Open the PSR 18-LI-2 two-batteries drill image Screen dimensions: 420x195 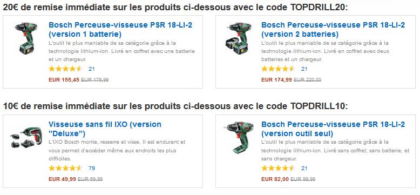tap(237, 38)
